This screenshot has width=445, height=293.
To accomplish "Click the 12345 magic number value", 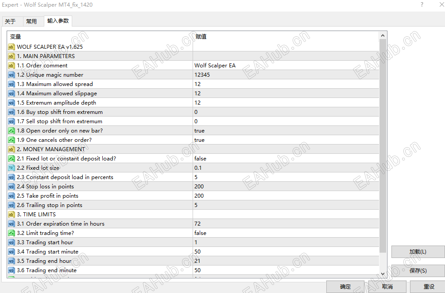I will coord(202,75).
